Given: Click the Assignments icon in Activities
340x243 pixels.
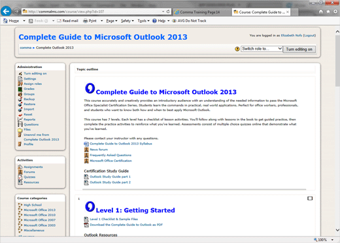Looking at the screenshot, I should pos(20,167).
